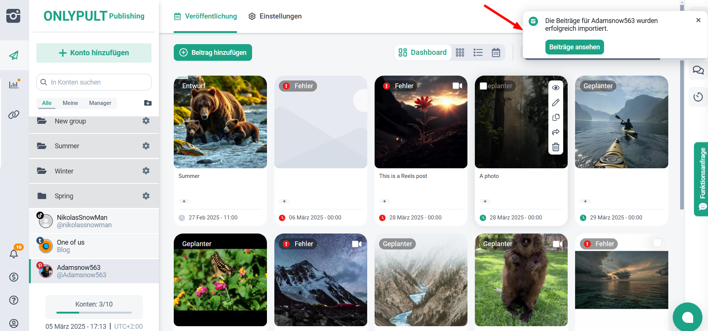
Task: Expand the Summer folder group
Action: [x=67, y=146]
